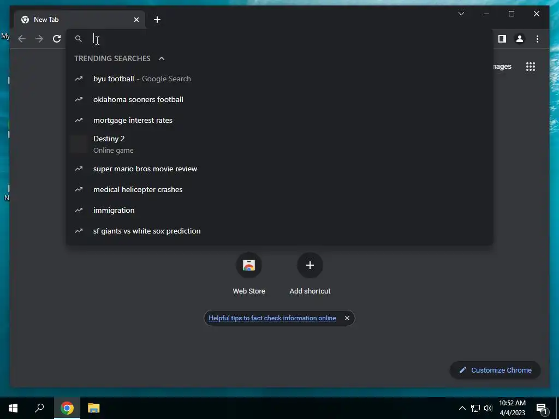This screenshot has height=419, width=559.
Task: Open the notification center icon
Action: (x=542, y=409)
